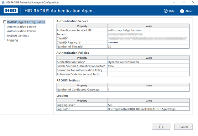The height and width of the screenshot is (136, 198).
Task: Click Value header in Authentication Service table
Action: pos(148,26)
